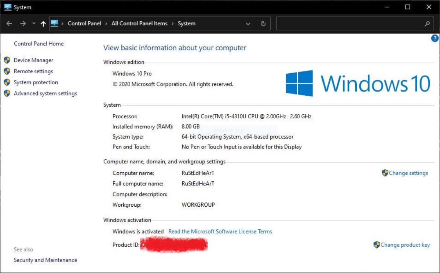440x273 pixels.
Task: Click shield icon beside Change product key
Action: point(377,245)
